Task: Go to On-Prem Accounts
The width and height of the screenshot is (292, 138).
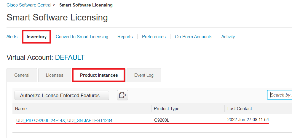Action: click(x=193, y=37)
